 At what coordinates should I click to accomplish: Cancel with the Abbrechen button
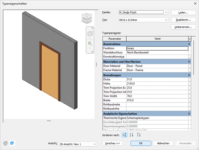[163, 143]
